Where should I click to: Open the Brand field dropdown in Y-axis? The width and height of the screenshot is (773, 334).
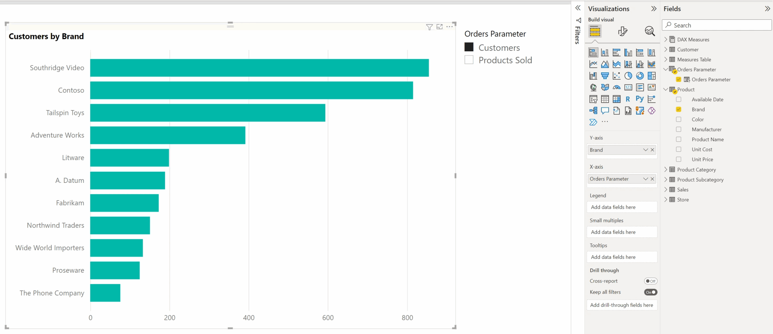pos(645,150)
